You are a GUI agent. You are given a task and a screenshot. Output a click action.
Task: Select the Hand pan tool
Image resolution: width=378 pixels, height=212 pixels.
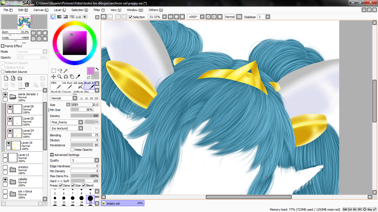click(72, 77)
